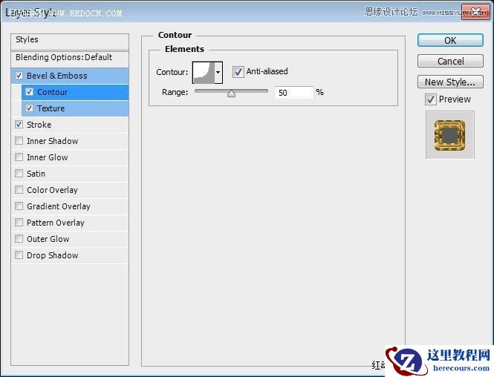Open the Inner Shadow settings label
The height and width of the screenshot is (377, 494).
[52, 141]
